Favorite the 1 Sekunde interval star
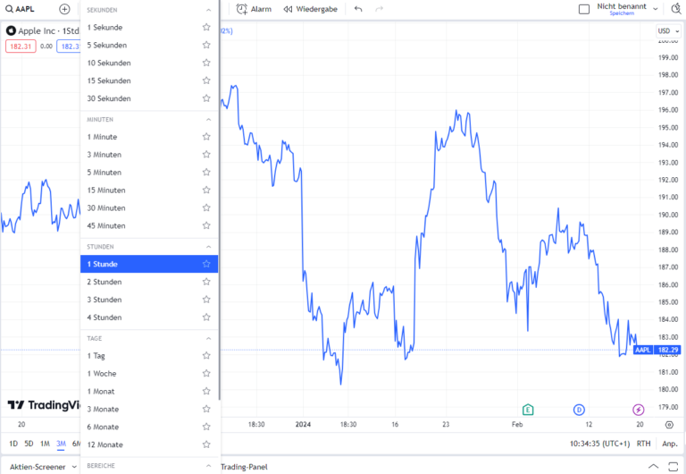Viewport: 686px width, 474px height. (x=206, y=27)
